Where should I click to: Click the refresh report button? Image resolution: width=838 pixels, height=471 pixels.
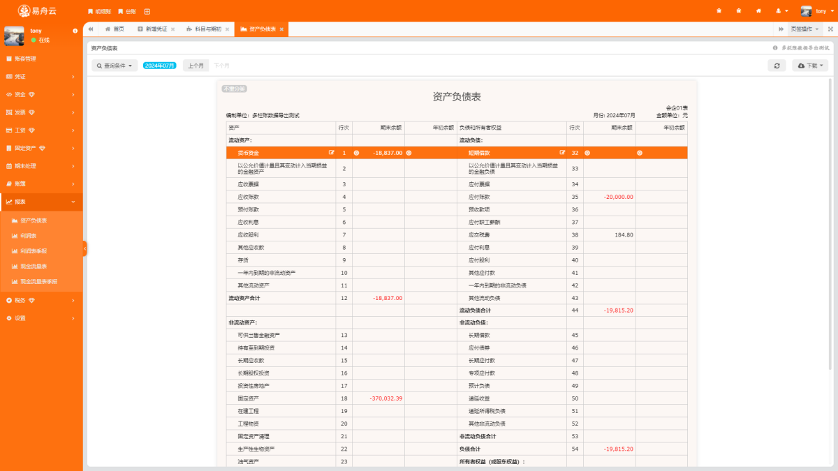coord(776,65)
